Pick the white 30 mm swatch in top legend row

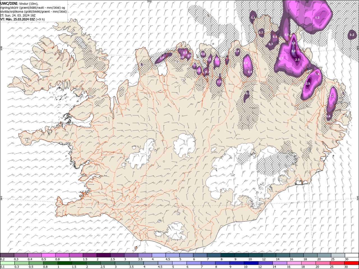(351, 255)
